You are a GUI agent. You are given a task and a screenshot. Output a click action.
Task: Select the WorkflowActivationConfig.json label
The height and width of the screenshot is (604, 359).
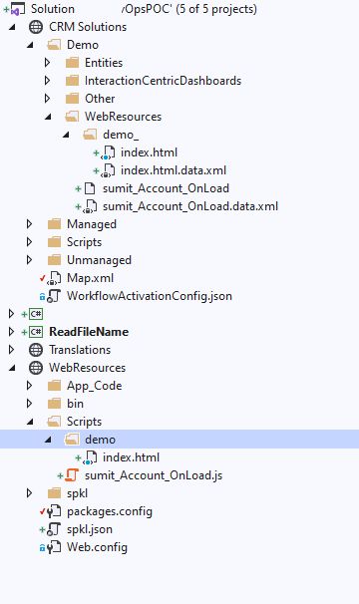[150, 296]
